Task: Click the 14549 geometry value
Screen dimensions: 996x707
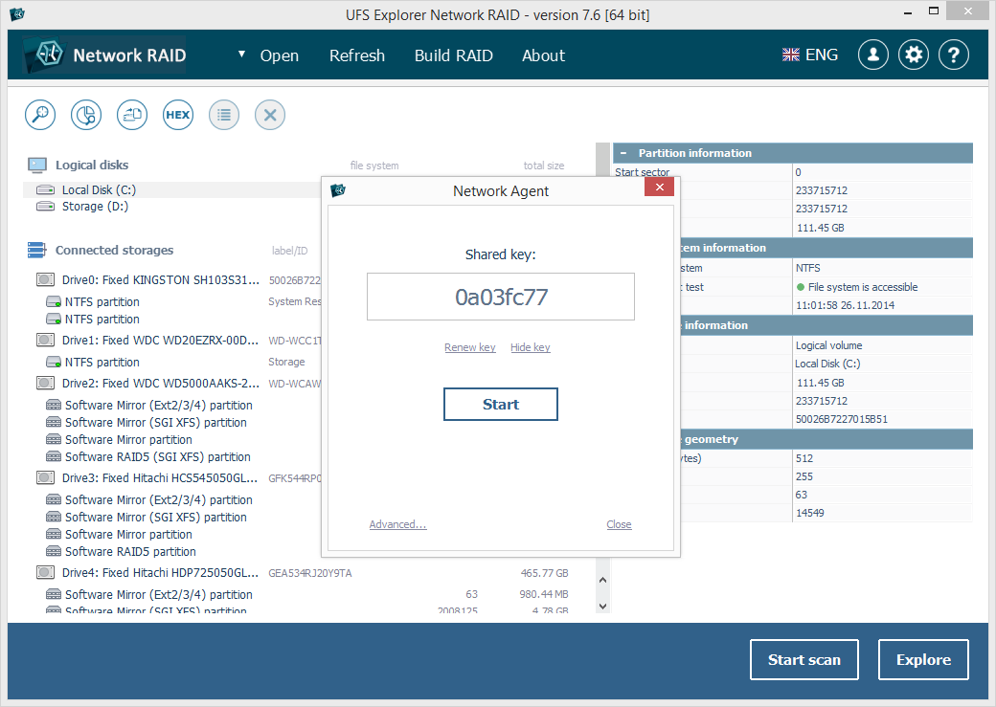Action: click(810, 513)
